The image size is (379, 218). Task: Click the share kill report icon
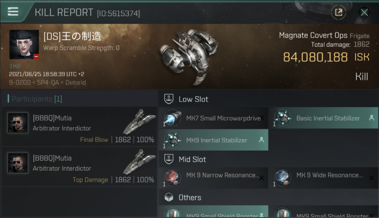[338, 12]
